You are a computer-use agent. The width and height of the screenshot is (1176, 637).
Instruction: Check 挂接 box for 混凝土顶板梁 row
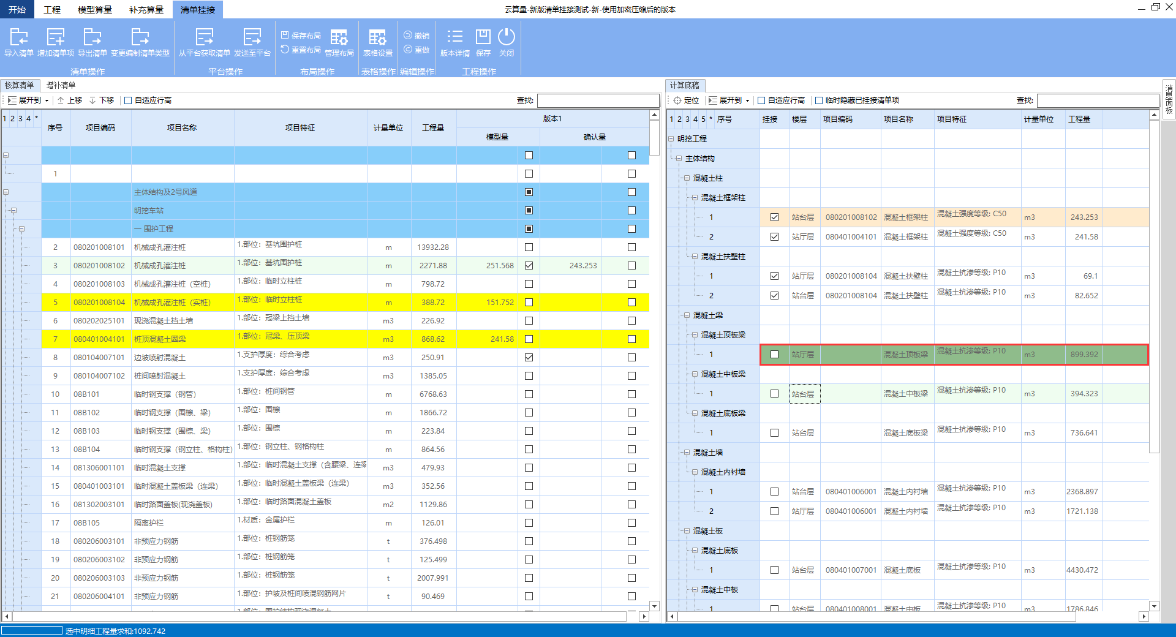coord(774,355)
